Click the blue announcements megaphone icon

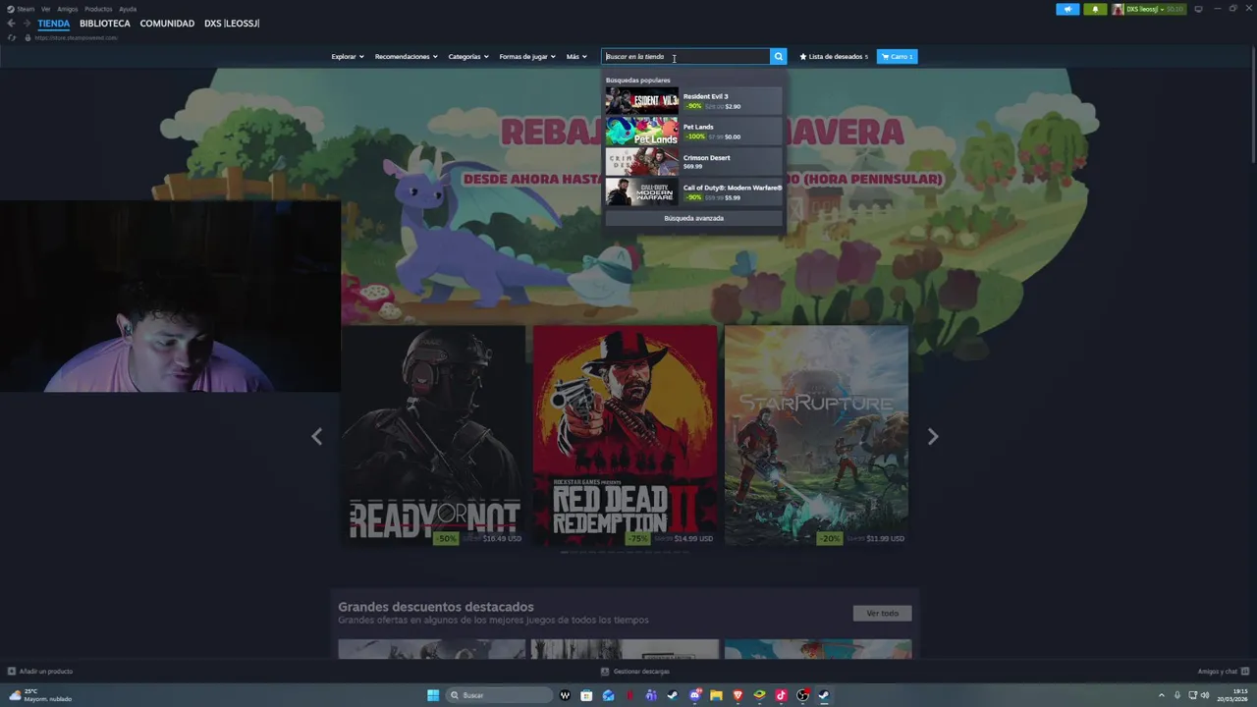1067,9
